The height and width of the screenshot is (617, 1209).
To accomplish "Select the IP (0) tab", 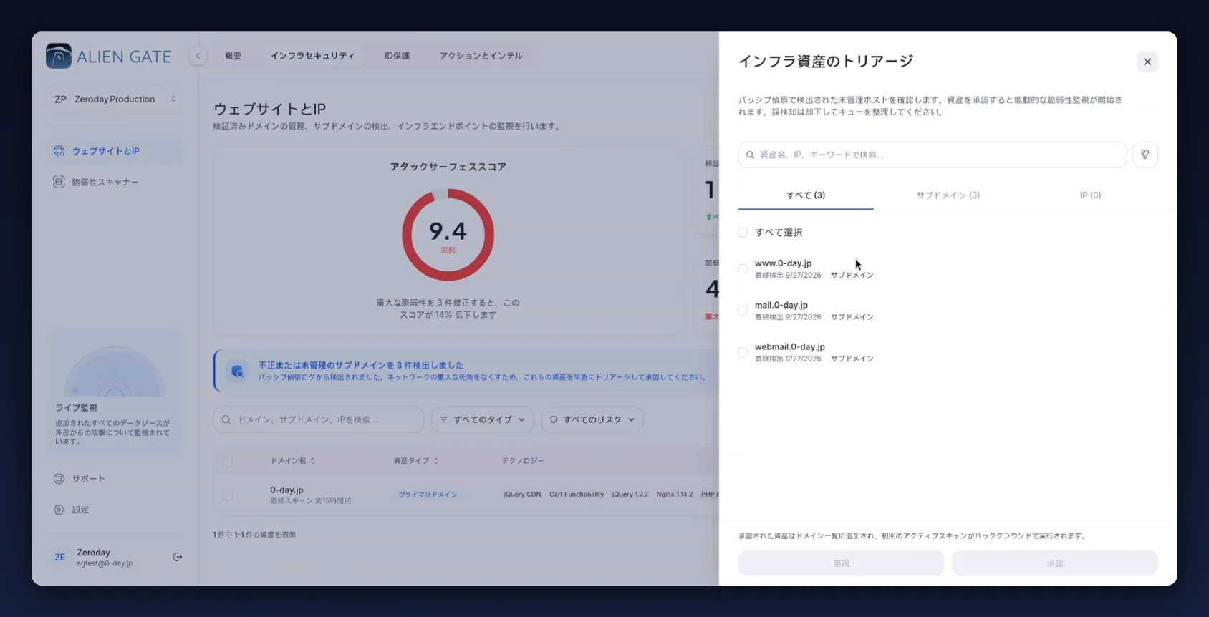I will 1090,195.
